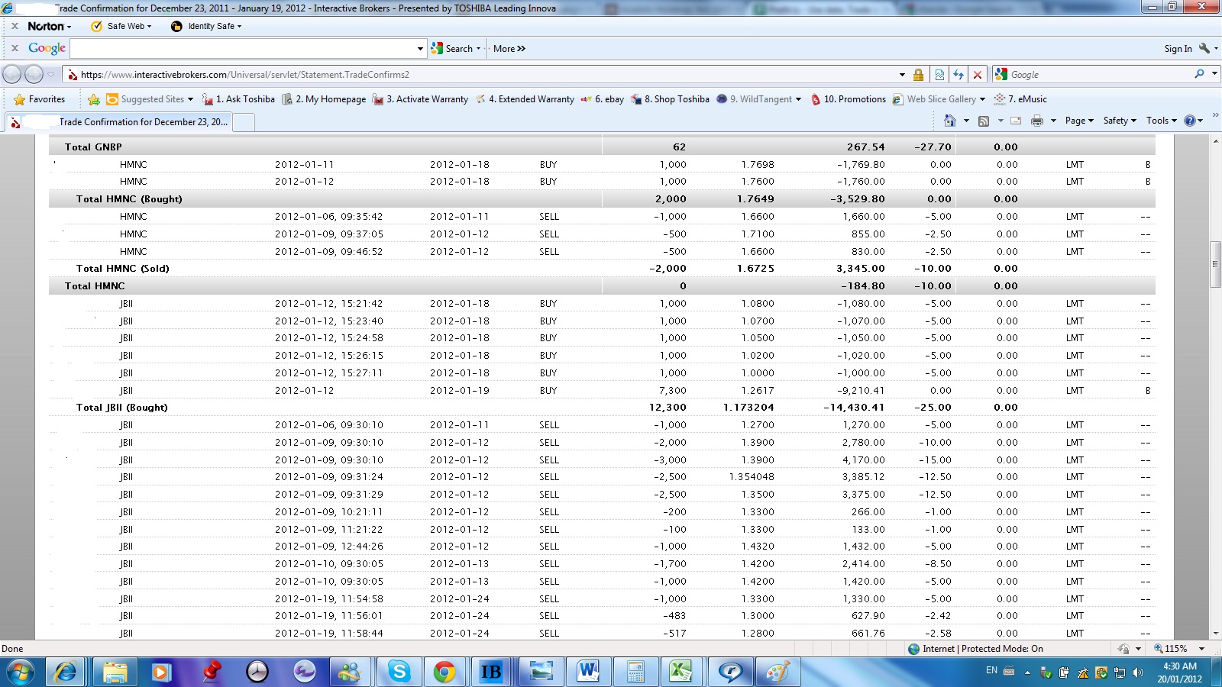Click the Add to Favorites Bar icon
This screenshot has height=687, width=1222.
coord(94,99)
